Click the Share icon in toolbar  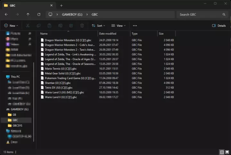pyautogui.click(x=71, y=26)
